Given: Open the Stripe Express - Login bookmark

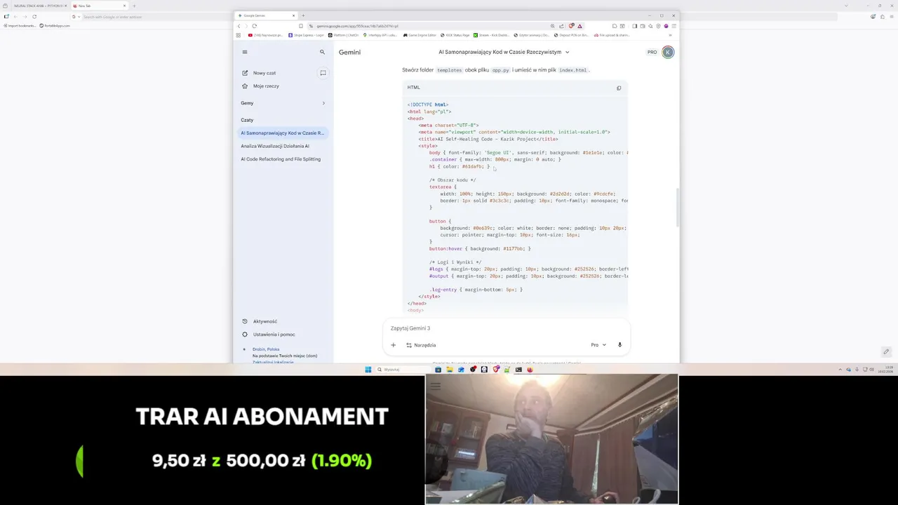Looking at the screenshot, I should (x=305, y=35).
